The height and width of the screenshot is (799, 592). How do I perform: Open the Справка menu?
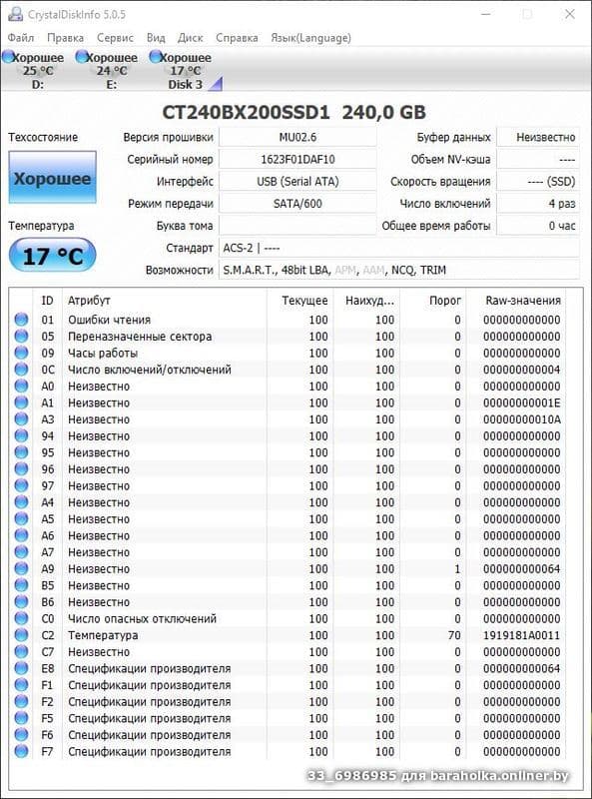[x=237, y=38]
